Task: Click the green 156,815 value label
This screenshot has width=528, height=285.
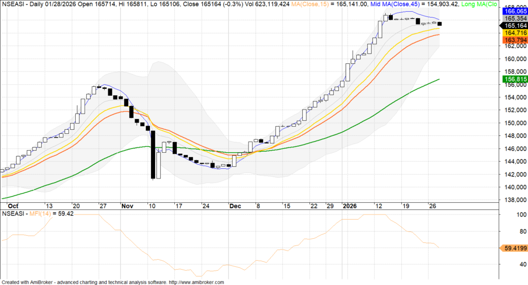Action: point(513,79)
